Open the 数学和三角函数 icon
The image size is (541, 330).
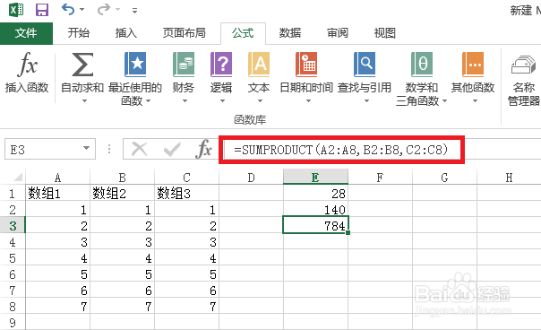tap(422, 65)
